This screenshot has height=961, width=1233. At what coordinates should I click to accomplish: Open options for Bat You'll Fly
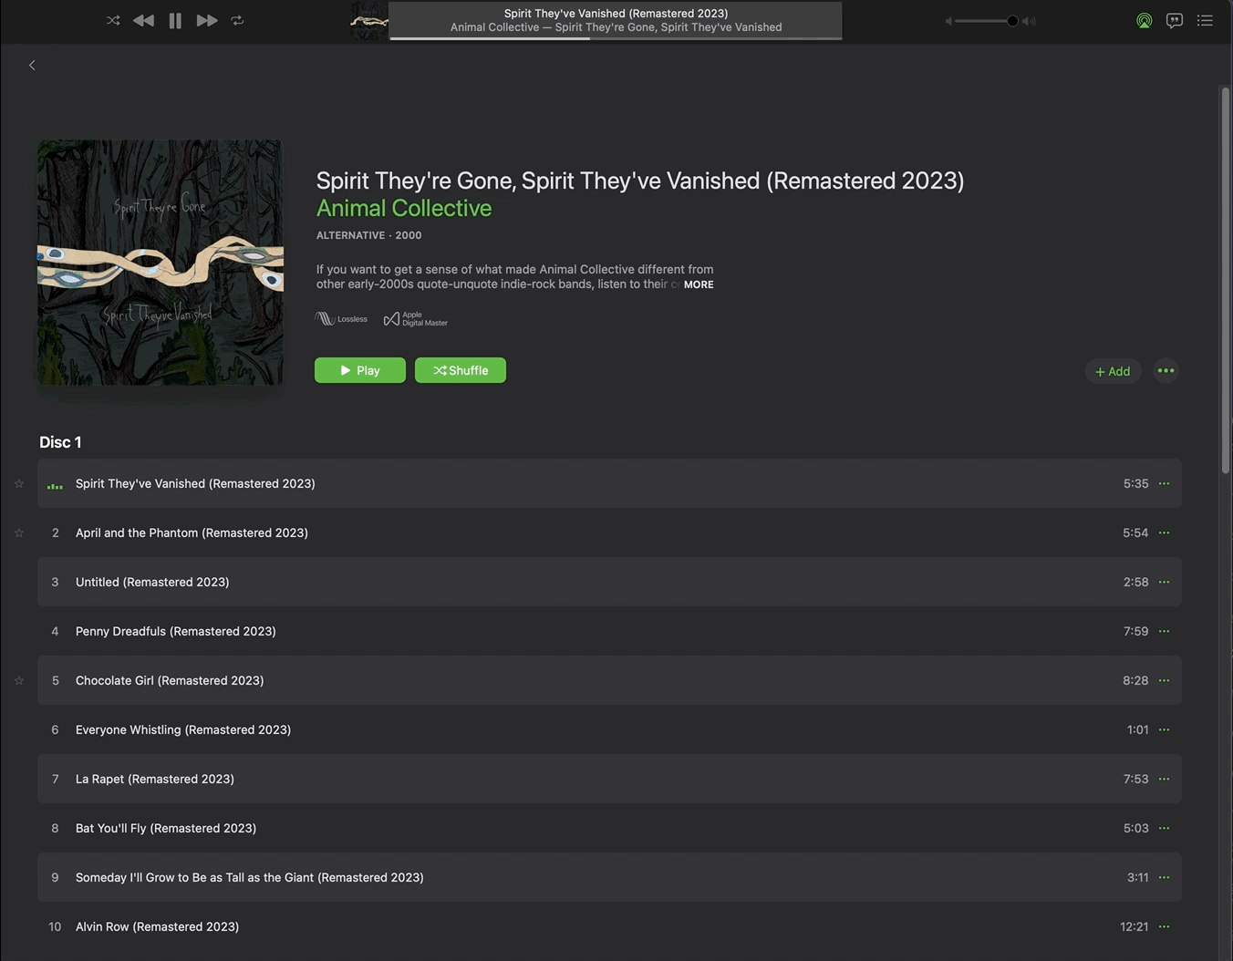(x=1164, y=828)
